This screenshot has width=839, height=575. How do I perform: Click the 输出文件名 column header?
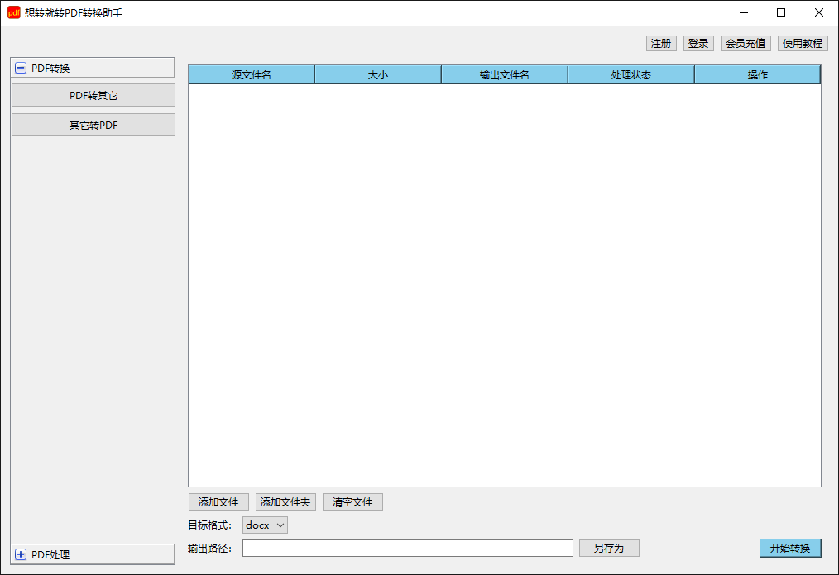(505, 75)
